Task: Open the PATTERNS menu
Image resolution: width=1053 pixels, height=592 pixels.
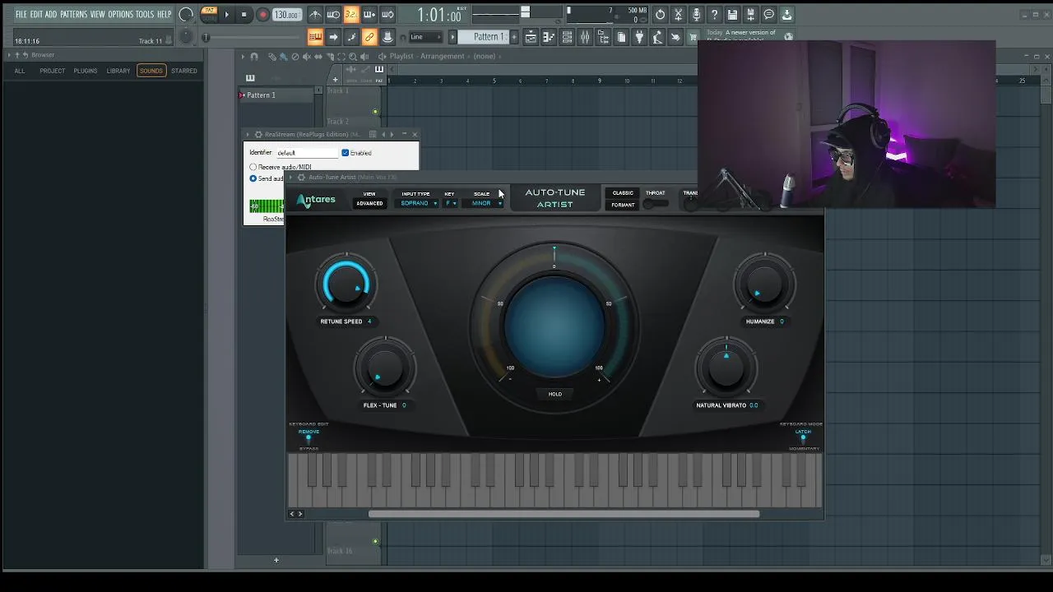Action: coord(73,14)
